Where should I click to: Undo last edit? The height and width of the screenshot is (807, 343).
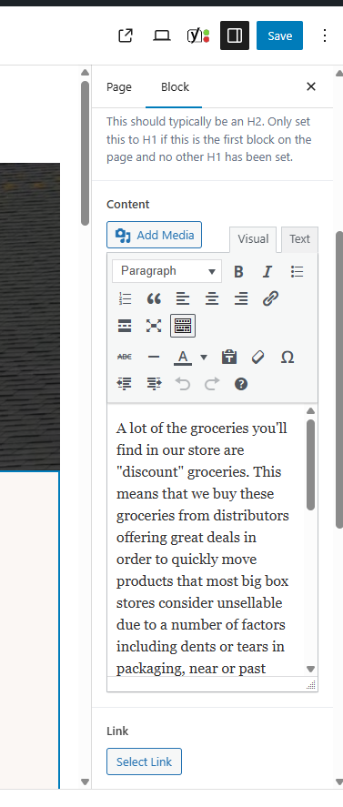pos(182,384)
